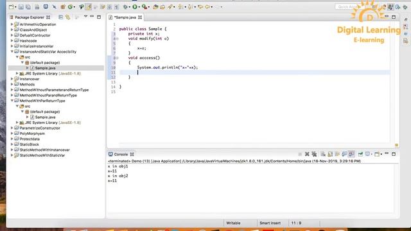Click the console output line 'x in obj2'
The image size is (411, 231).
(118, 176)
